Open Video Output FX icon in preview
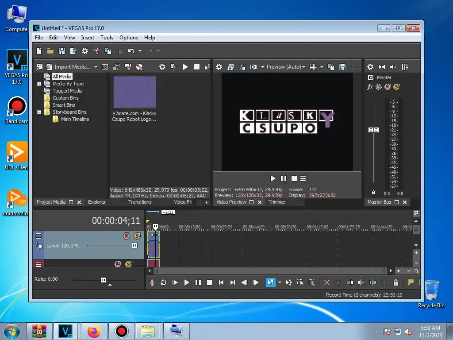The height and width of the screenshot is (340, 453). [x=242, y=67]
